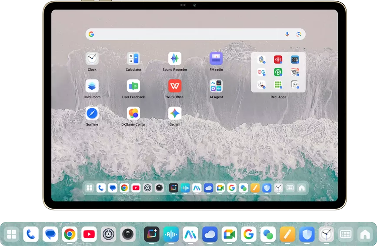Open the User Feedback app
Image resolution: width=377 pixels, height=246 pixels.
(x=133, y=86)
